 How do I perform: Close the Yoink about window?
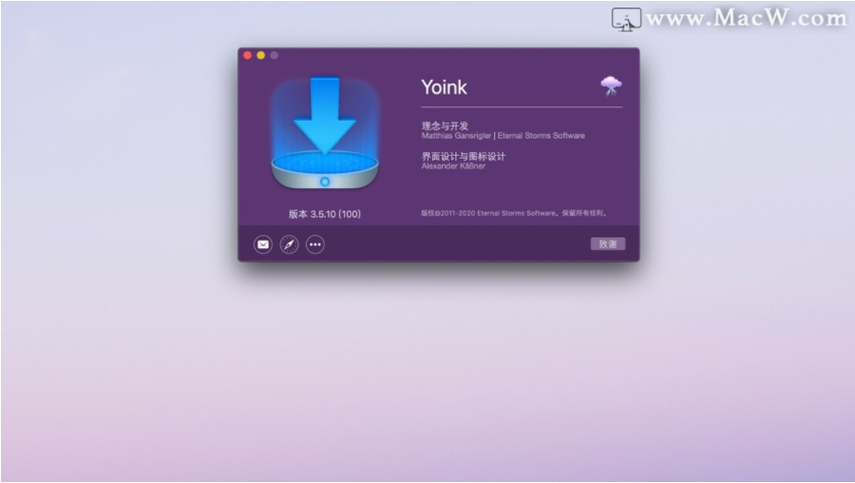click(x=248, y=55)
